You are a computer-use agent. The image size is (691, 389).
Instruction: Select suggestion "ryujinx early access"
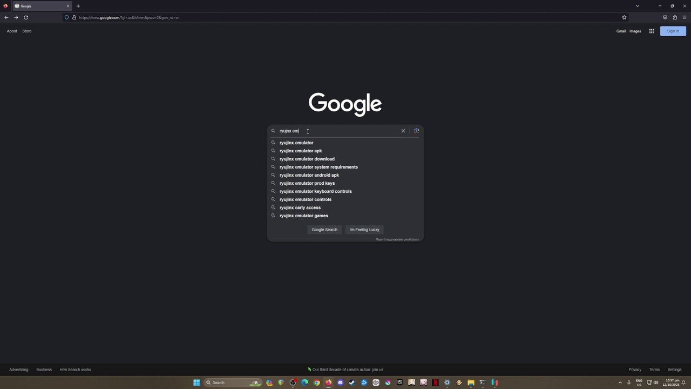345,207
